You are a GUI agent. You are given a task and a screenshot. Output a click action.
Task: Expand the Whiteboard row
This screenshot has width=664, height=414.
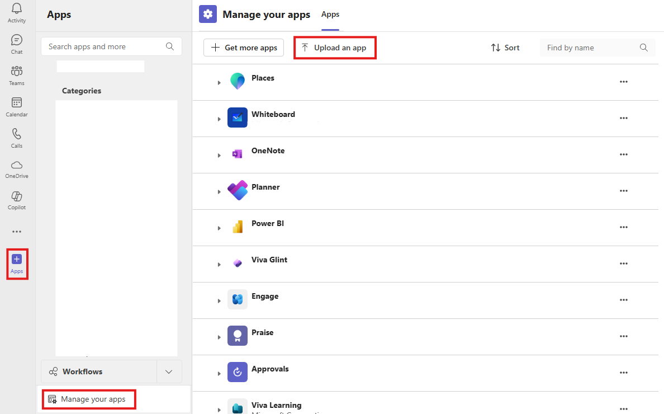pos(219,119)
